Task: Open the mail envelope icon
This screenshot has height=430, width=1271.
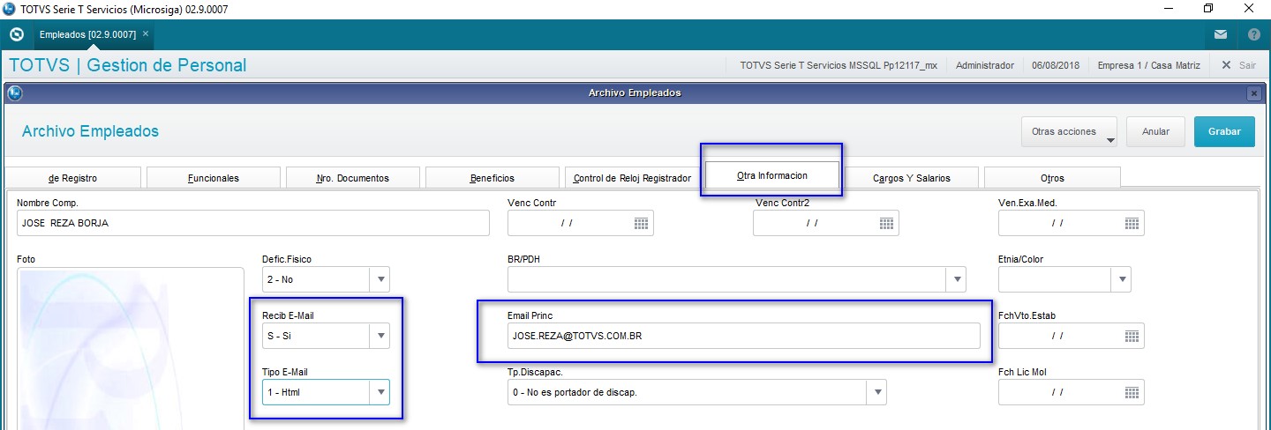Action: [1221, 35]
